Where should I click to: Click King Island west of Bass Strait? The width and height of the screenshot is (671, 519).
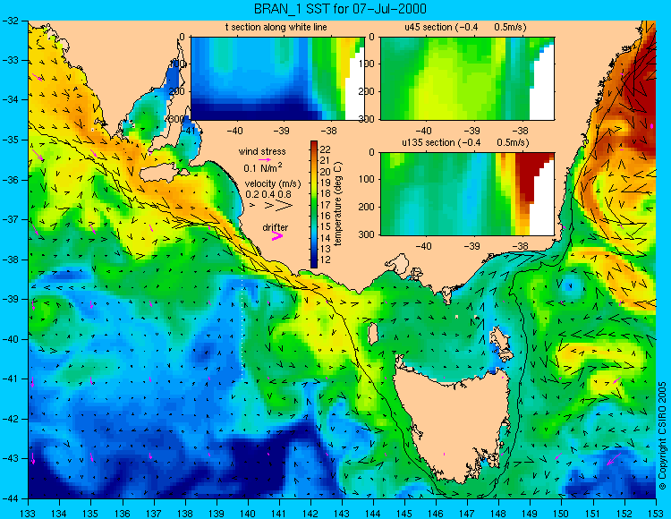click(373, 334)
